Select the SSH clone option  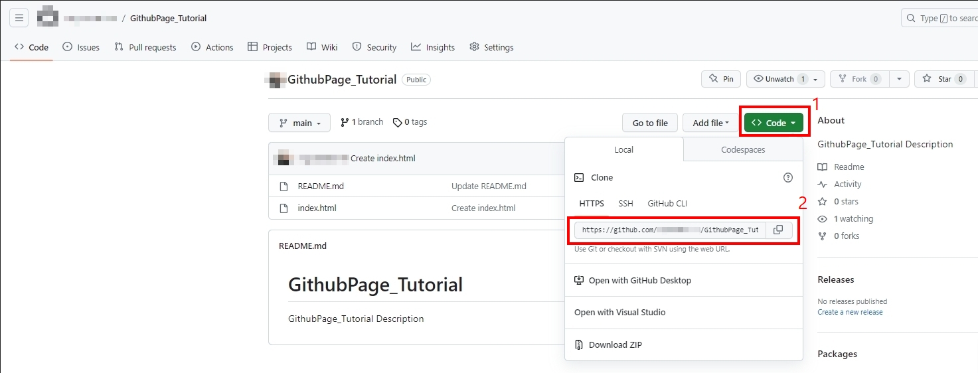(625, 204)
